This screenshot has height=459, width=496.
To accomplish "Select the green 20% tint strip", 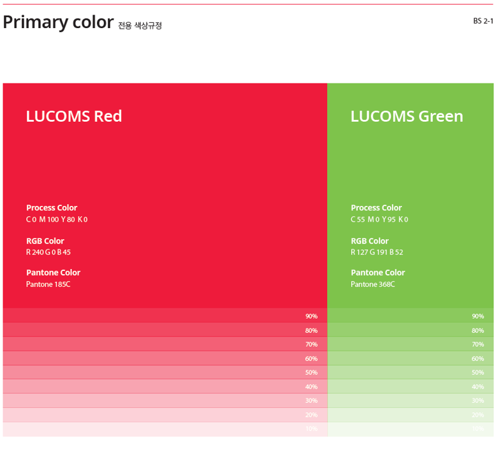I will point(411,415).
